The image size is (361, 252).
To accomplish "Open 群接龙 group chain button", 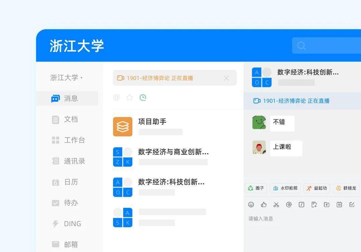I will point(346,188).
